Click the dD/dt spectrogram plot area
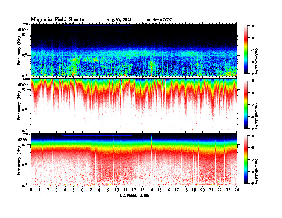 coord(134,104)
